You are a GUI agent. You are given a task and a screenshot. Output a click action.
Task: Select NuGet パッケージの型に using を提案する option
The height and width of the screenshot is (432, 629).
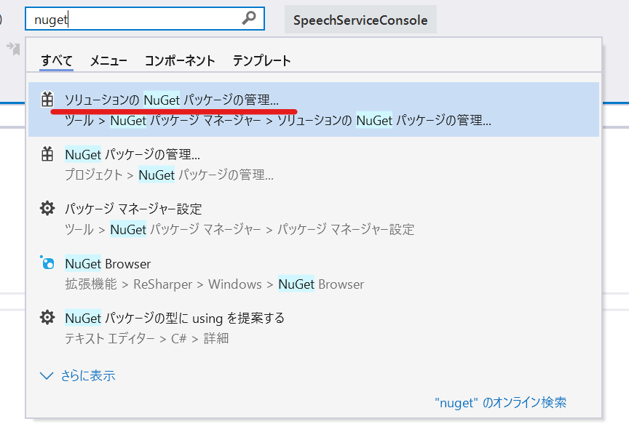tap(314, 328)
